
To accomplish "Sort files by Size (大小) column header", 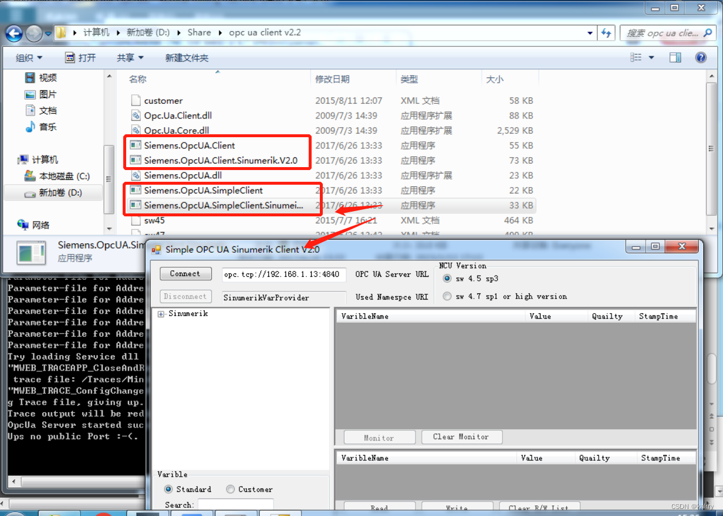I will point(495,79).
